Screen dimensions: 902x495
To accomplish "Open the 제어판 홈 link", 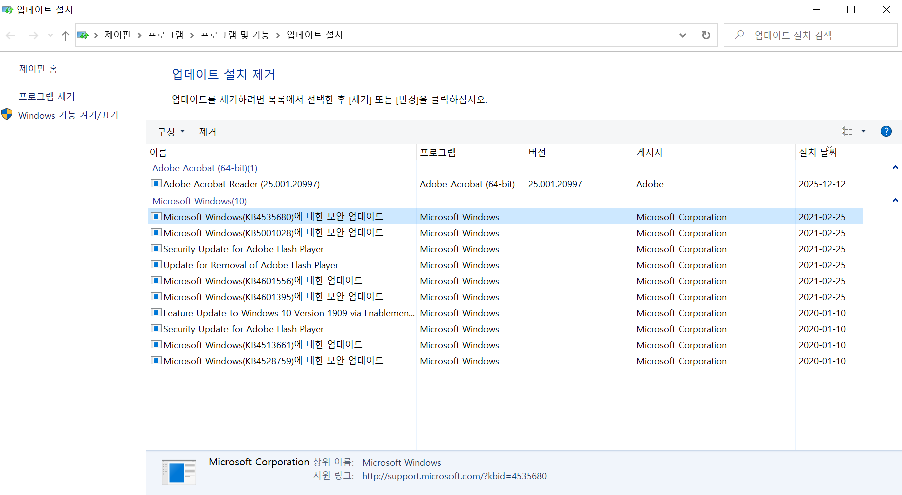I will [x=38, y=69].
